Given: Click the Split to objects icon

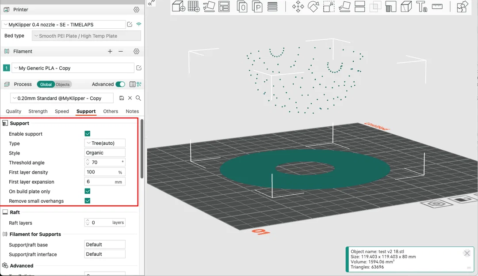Looking at the screenshot, I should (242, 6).
